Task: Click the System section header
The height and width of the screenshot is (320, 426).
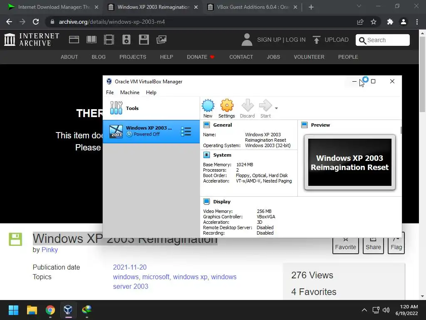Action: (x=222, y=155)
